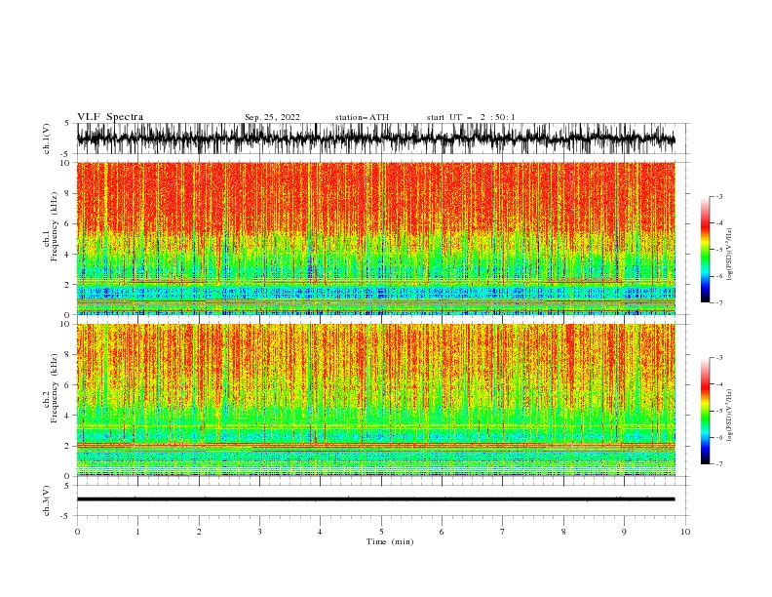Click inside the ch.2 spectrogram panel

(x=375, y=400)
